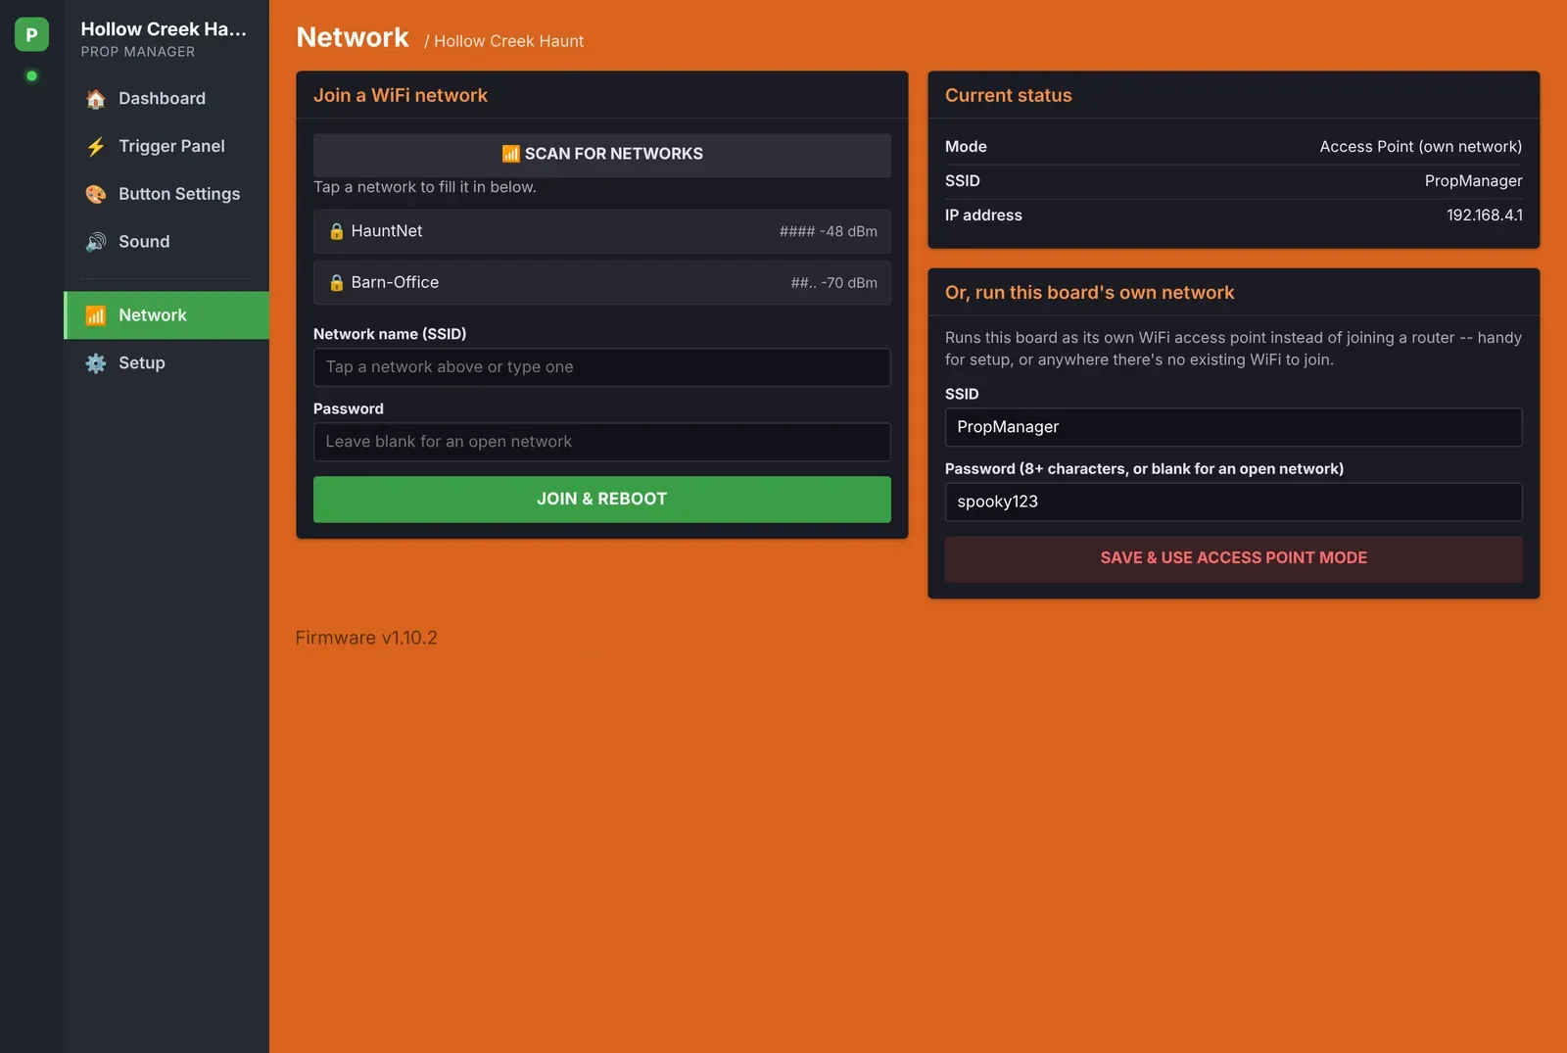Click Join & Reboot button
This screenshot has width=1567, height=1053.
click(602, 500)
